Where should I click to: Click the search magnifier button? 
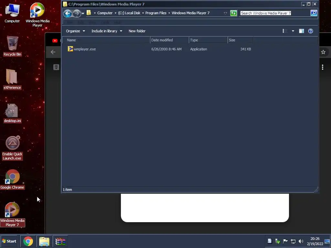(314, 13)
